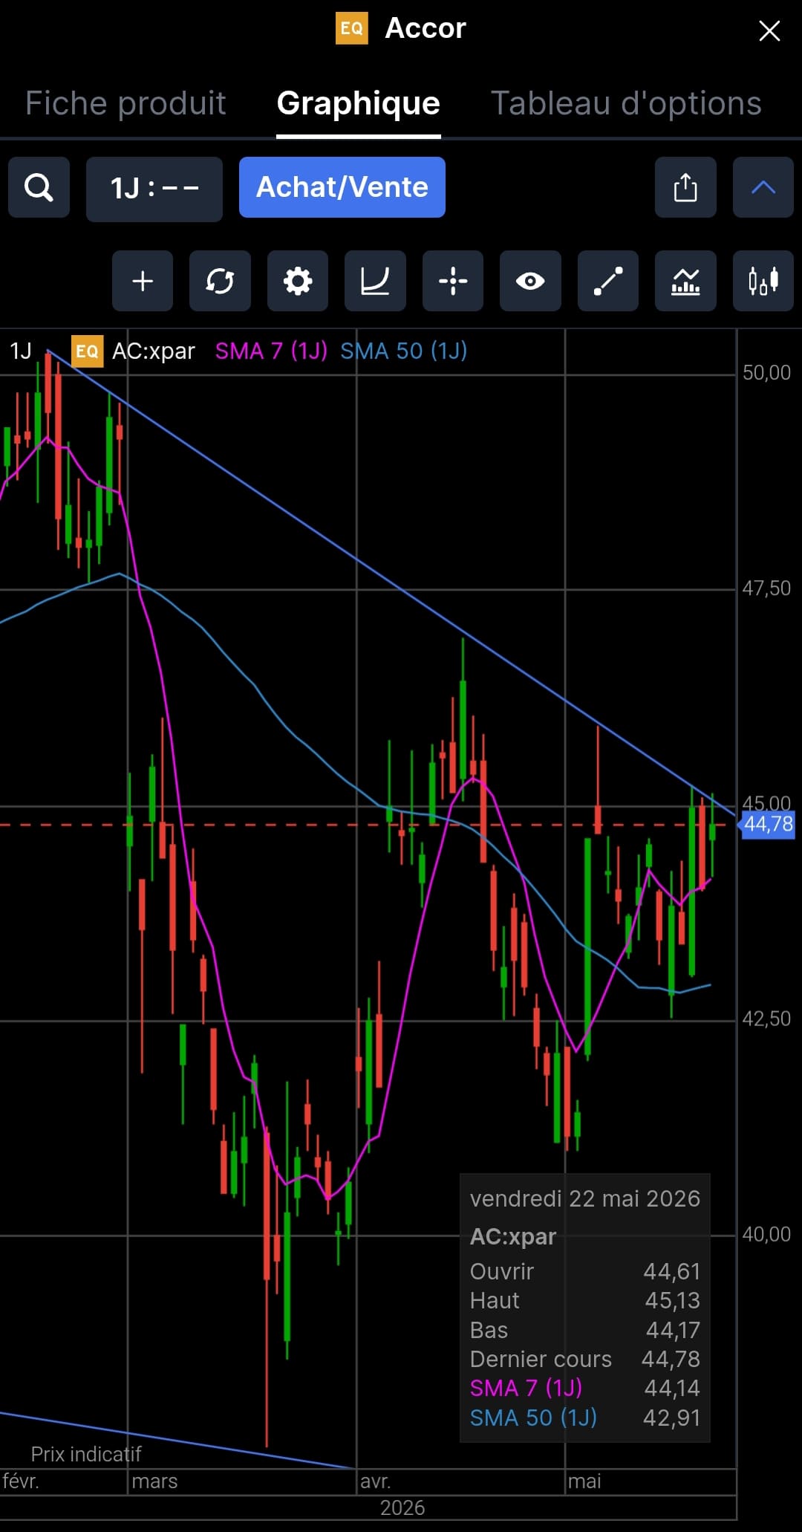Tap the EQ badge in the chart legend

[87, 351]
